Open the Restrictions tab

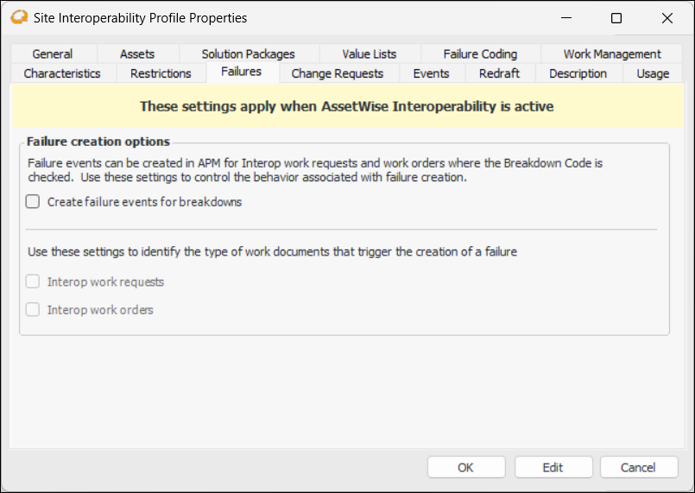(161, 73)
